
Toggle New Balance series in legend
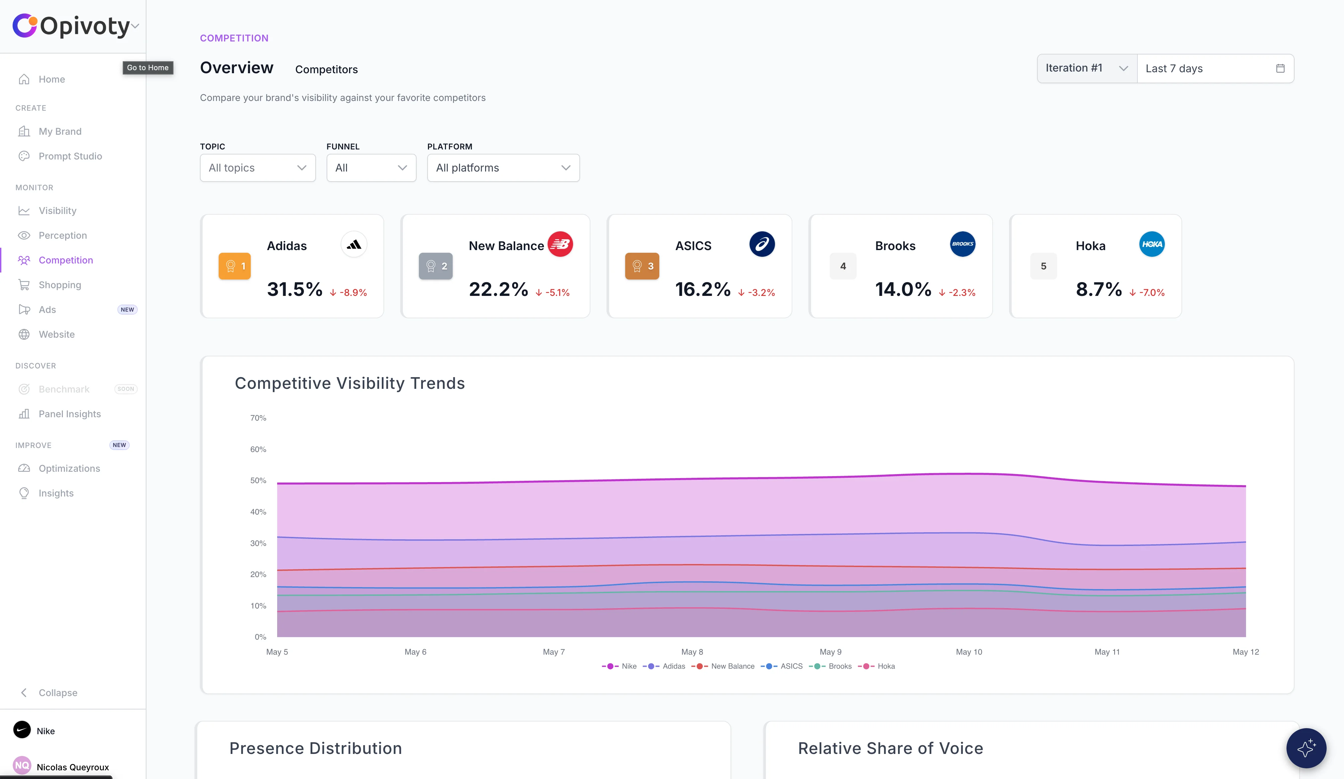723,666
